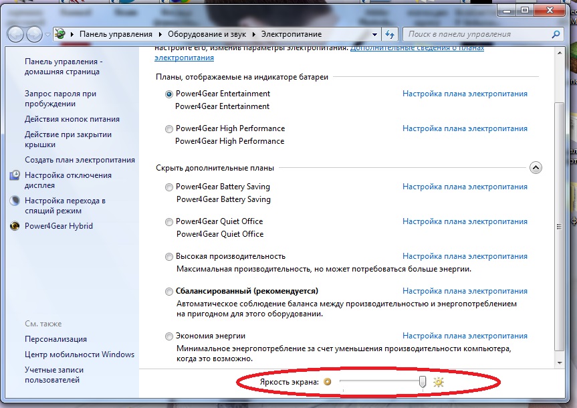Viewport: 577px width, 408px height.
Task: Expand breadcrumb arrow before Электропитание
Action: click(x=254, y=34)
